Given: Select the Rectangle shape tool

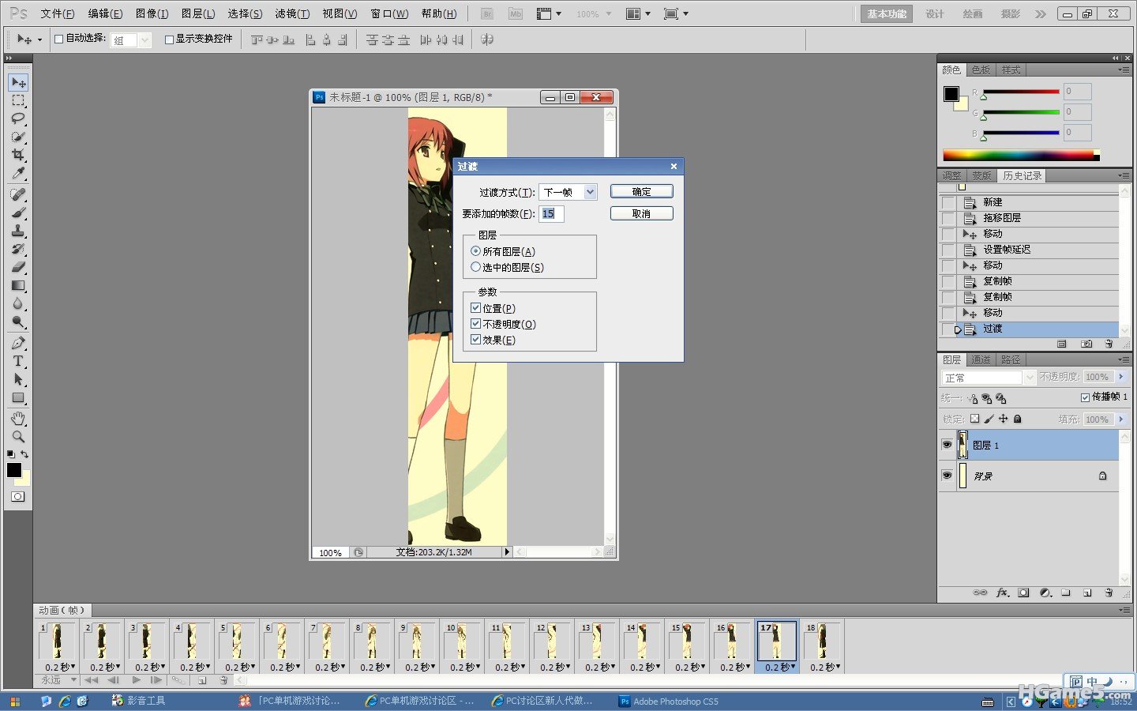Looking at the screenshot, I should click(x=18, y=397).
